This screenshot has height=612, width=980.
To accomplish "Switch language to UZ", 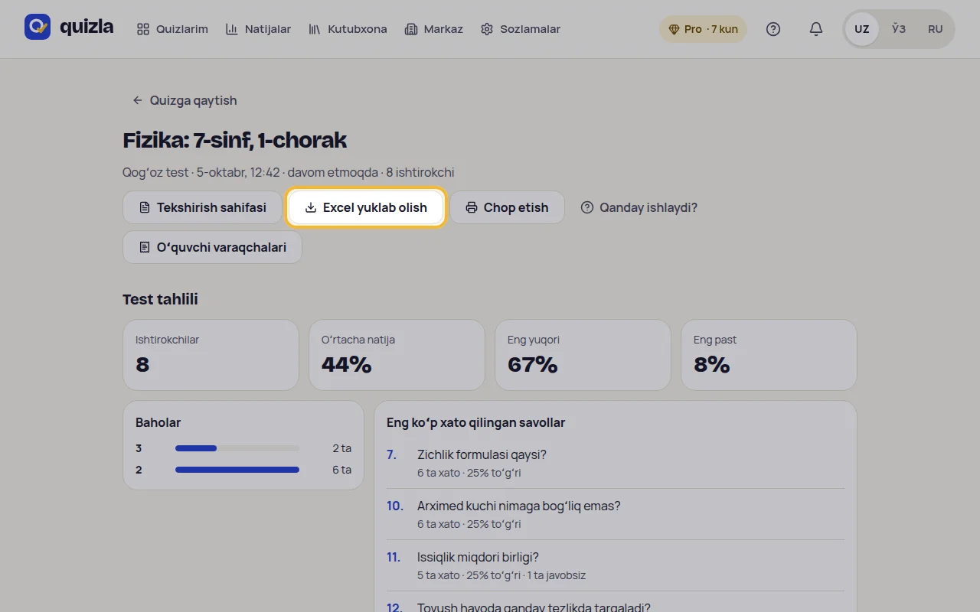I will click(862, 29).
